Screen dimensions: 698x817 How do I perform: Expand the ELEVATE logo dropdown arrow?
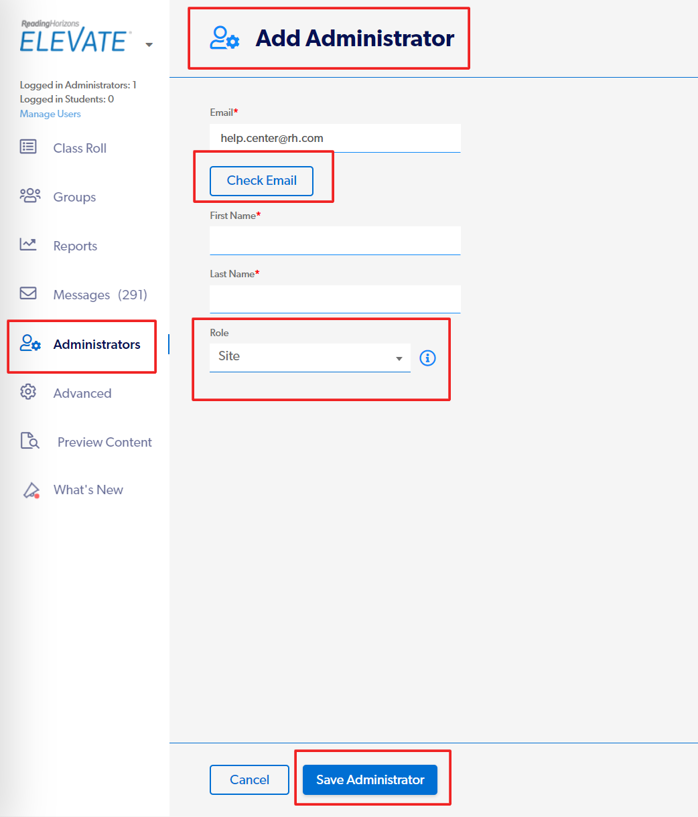click(149, 44)
